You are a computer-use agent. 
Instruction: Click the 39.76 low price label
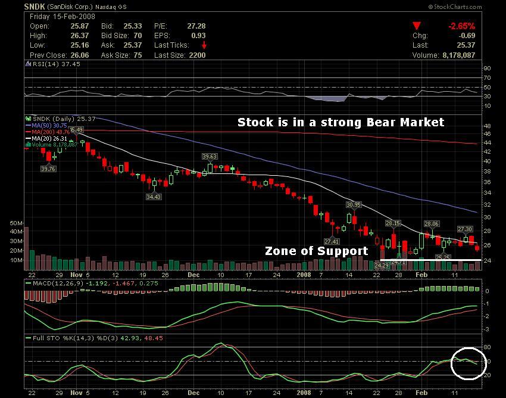pos(48,169)
